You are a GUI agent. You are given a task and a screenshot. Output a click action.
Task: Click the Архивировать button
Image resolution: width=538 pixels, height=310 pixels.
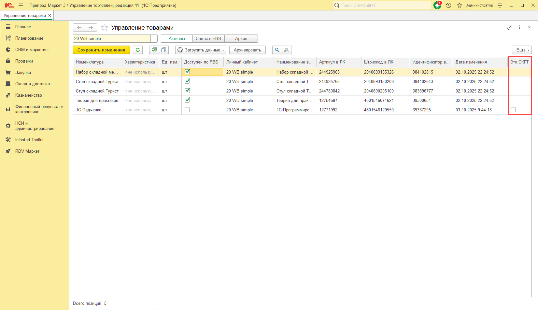[248, 50]
